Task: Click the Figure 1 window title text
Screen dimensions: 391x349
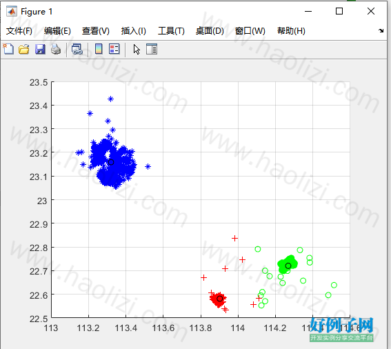Action: tap(37, 12)
